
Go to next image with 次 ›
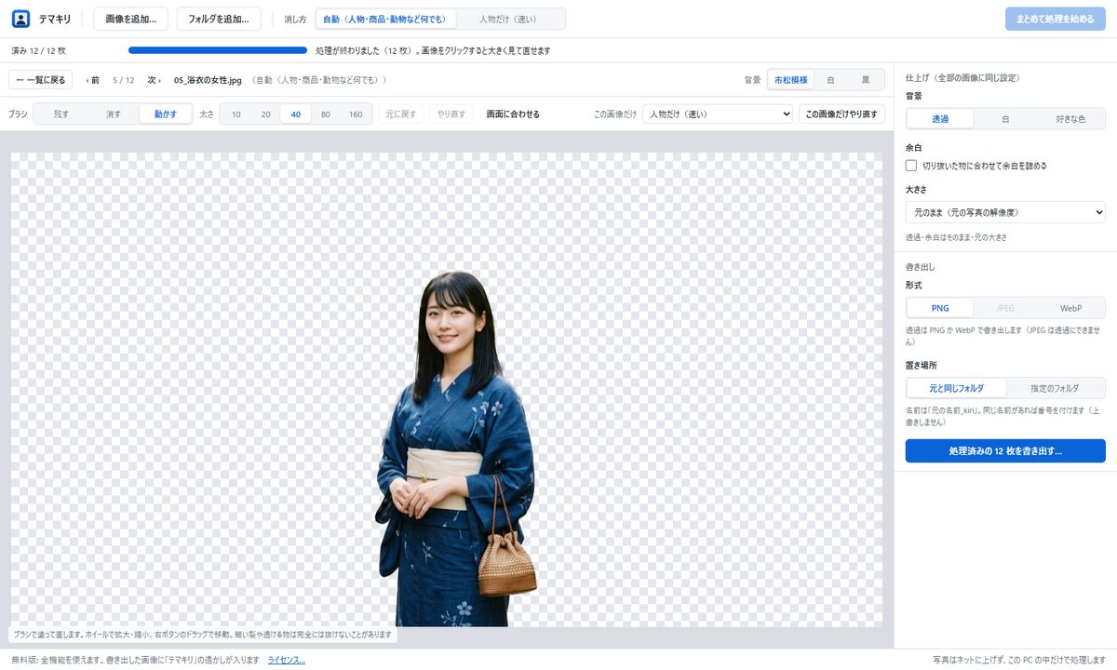(155, 80)
